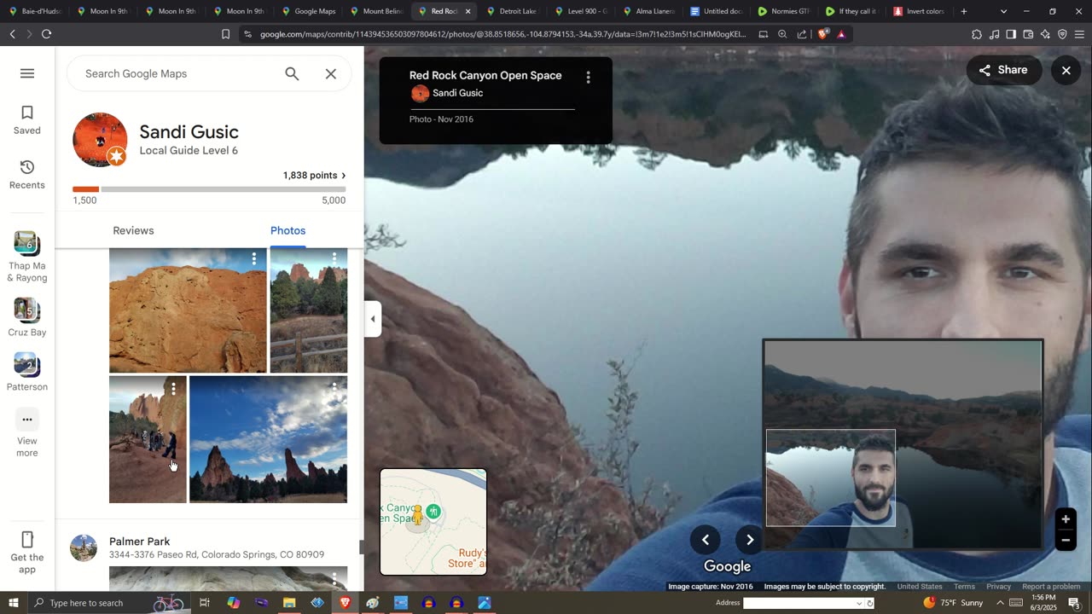Viewport: 1092px width, 614px height.
Task: Click the Local Guide points progress bar
Action: [209, 189]
